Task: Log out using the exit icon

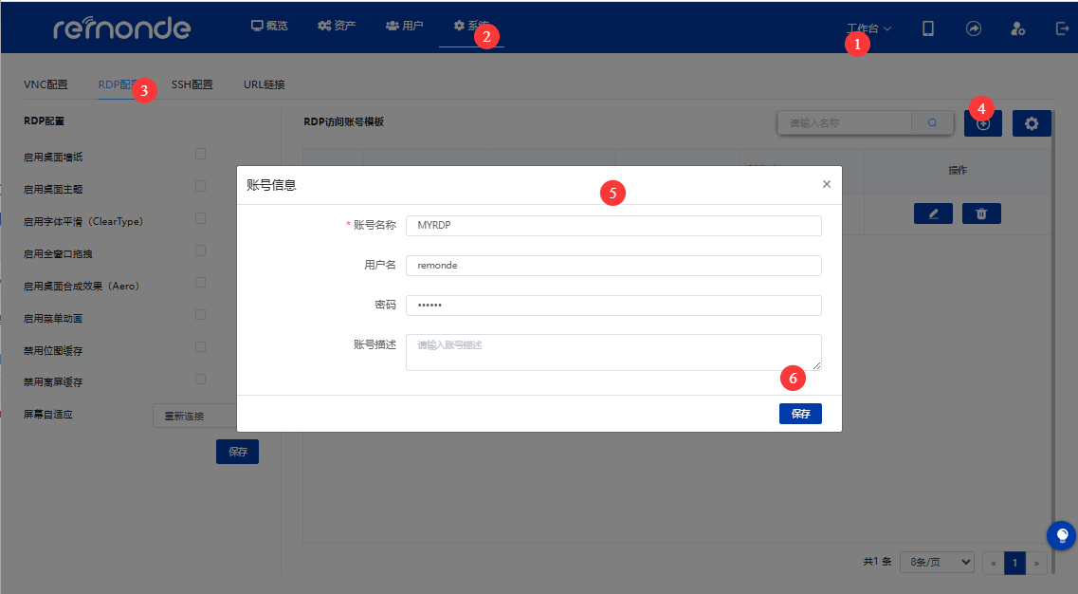Action: (1061, 28)
